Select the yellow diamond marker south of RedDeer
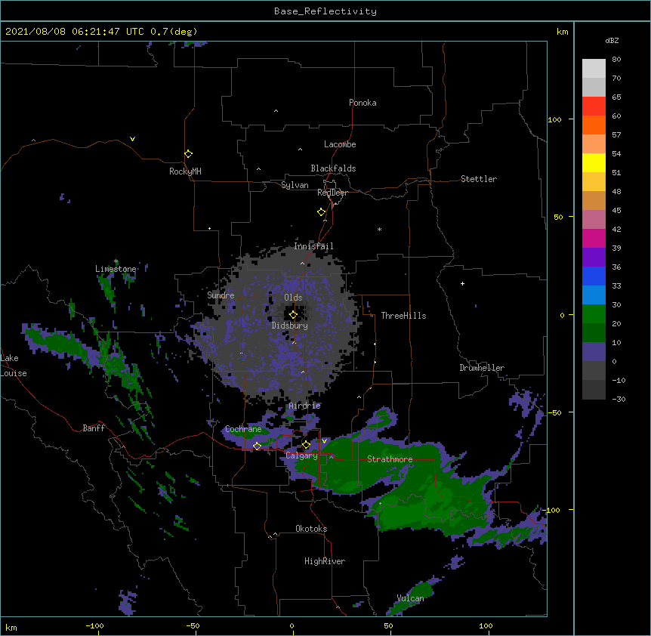Viewport: 651px width, 636px height. point(322,211)
